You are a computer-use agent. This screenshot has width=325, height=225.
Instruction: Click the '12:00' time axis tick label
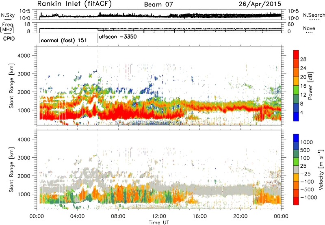coord(159,216)
